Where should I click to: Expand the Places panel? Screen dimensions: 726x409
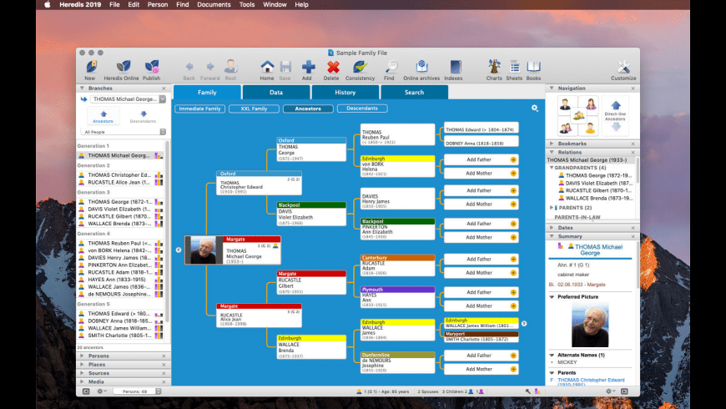tap(82, 365)
